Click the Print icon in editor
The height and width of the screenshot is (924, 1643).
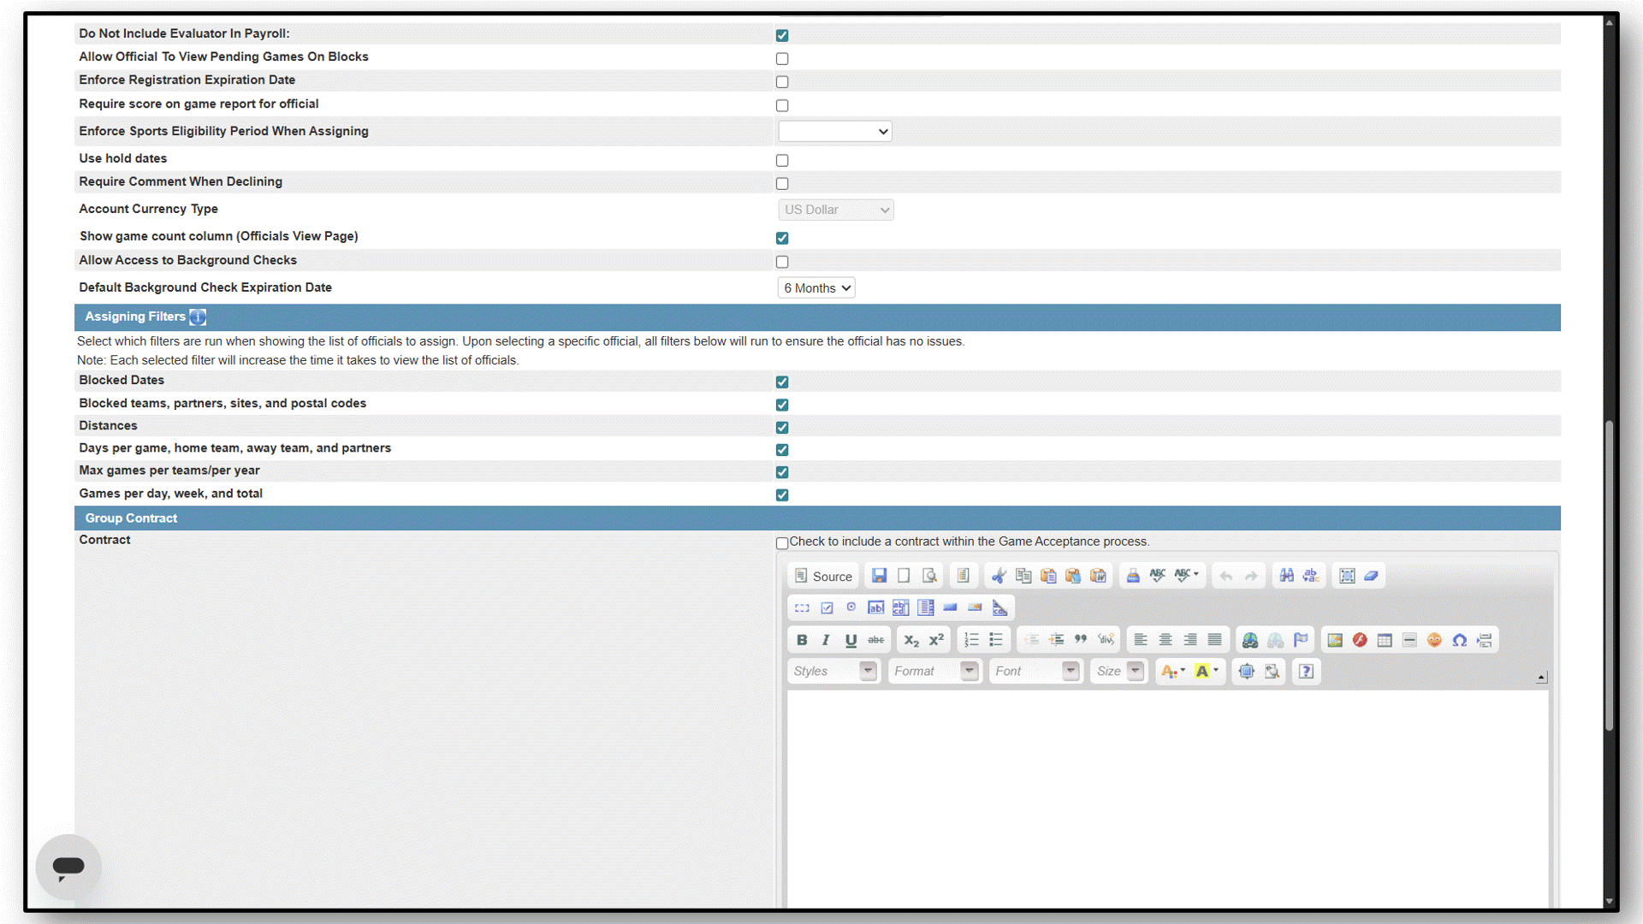[1133, 576]
